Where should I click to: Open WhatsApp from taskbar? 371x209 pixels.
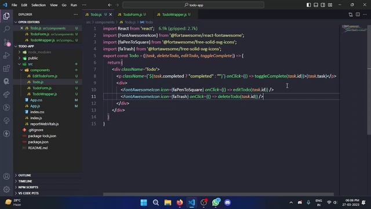[x=216, y=203]
